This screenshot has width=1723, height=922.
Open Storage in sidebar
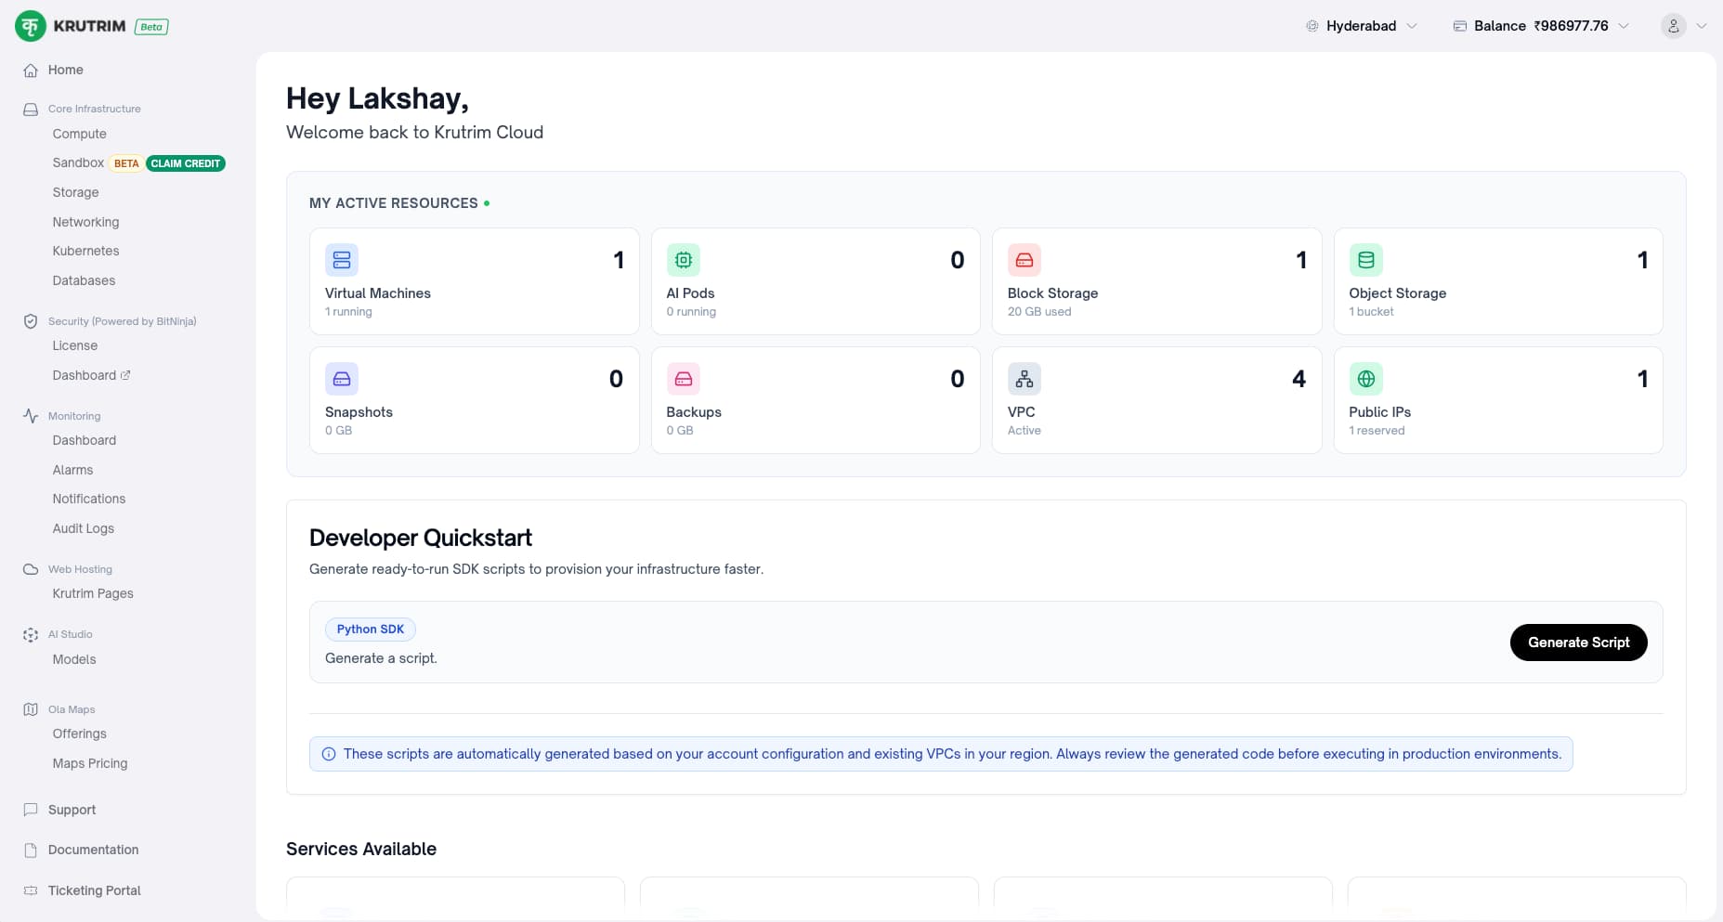pyautogui.click(x=76, y=192)
